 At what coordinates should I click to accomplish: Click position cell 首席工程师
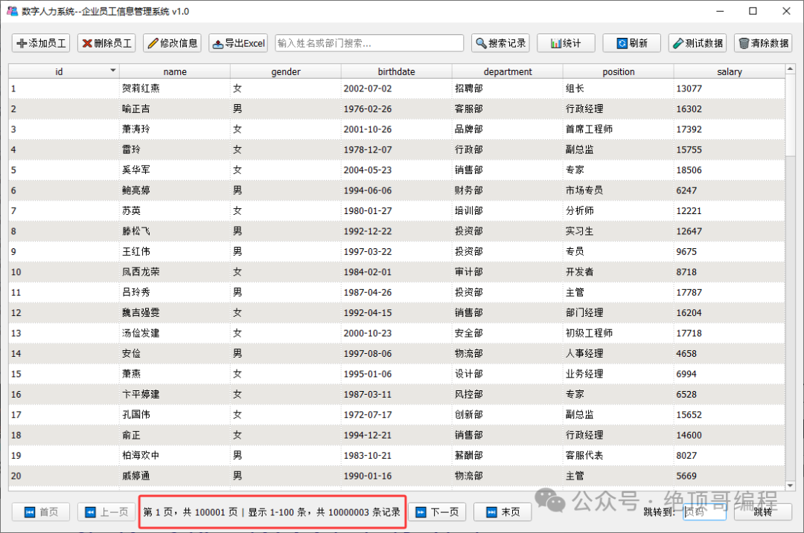coord(619,129)
